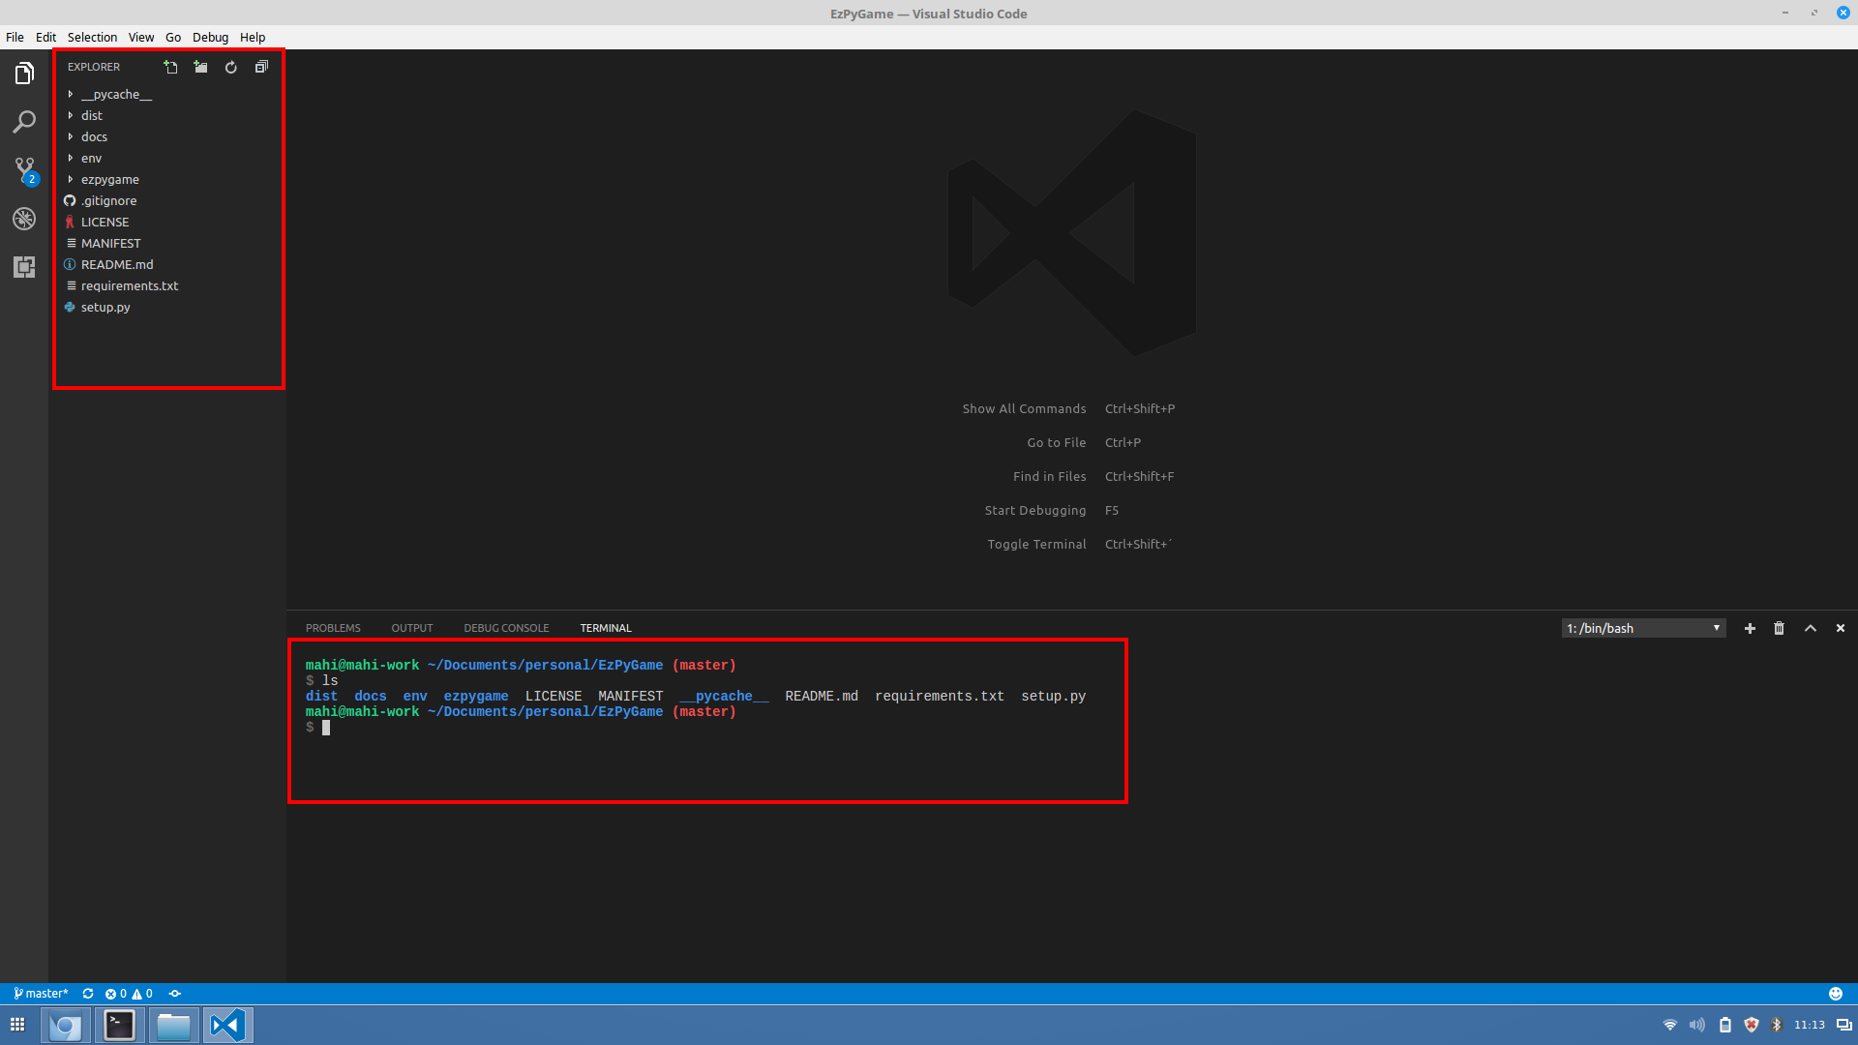
Task: Open the volume control tray icon
Action: tap(1697, 1025)
